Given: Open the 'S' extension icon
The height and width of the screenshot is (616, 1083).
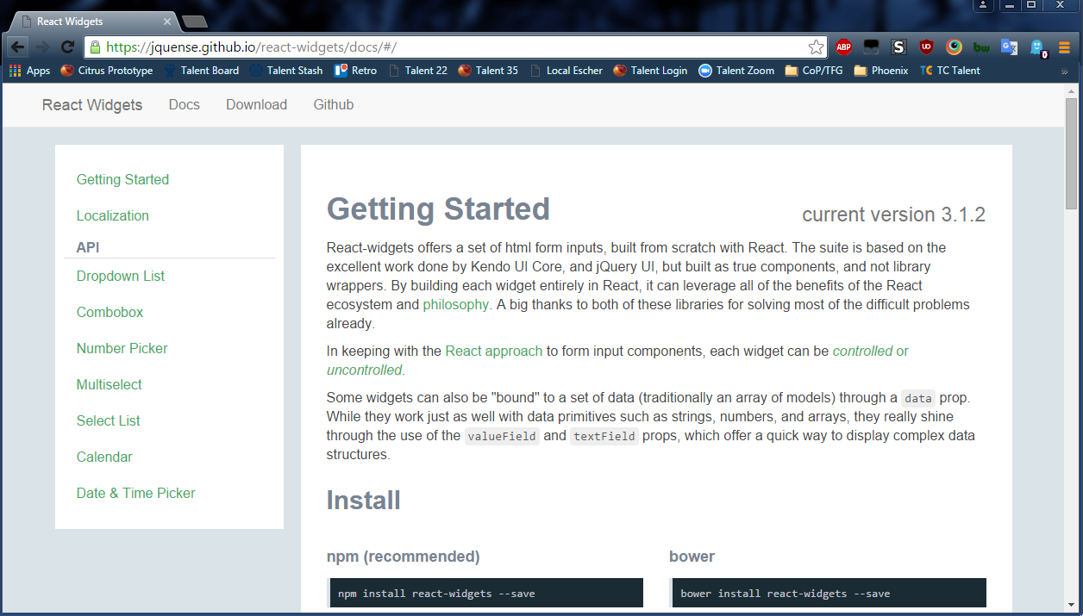Looking at the screenshot, I should (898, 47).
